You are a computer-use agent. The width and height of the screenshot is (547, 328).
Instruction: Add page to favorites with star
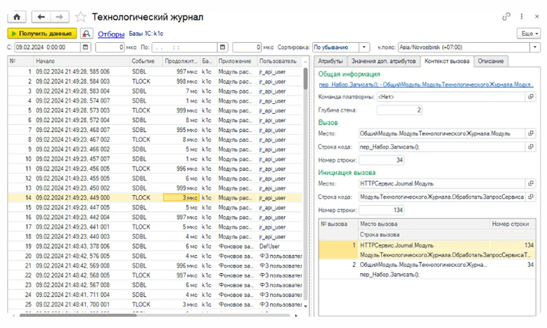coord(81,16)
